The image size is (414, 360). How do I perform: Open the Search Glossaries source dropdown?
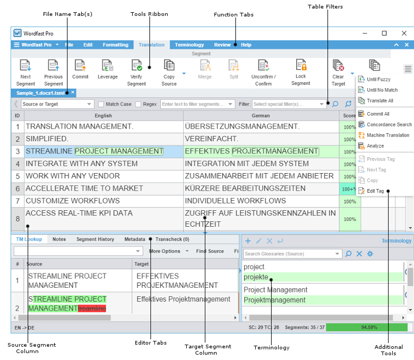click(338, 254)
